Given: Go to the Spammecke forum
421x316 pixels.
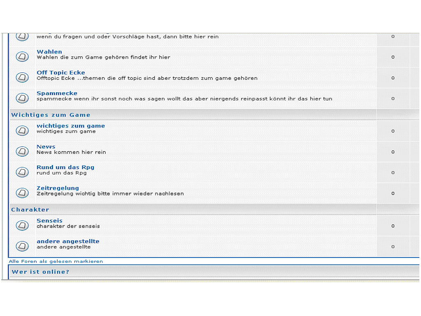Looking at the screenshot, I should pyautogui.click(x=57, y=93).
